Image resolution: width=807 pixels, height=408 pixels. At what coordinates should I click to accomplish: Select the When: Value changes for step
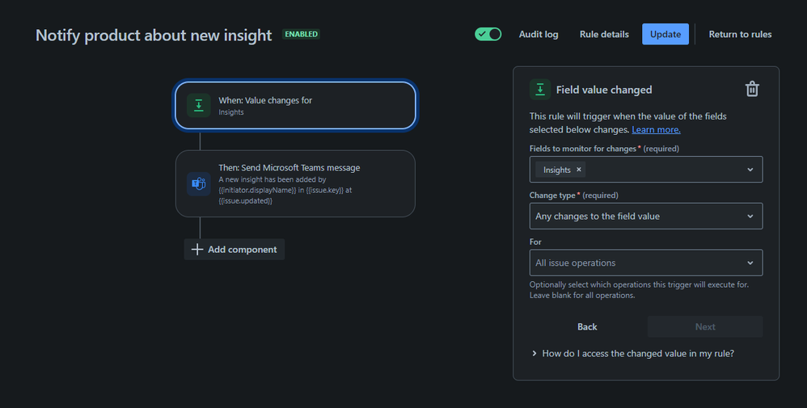tap(295, 106)
